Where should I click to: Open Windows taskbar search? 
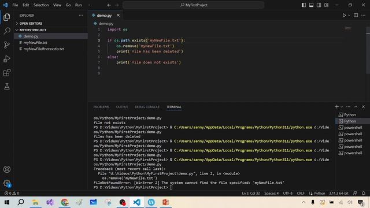click(x=21, y=202)
